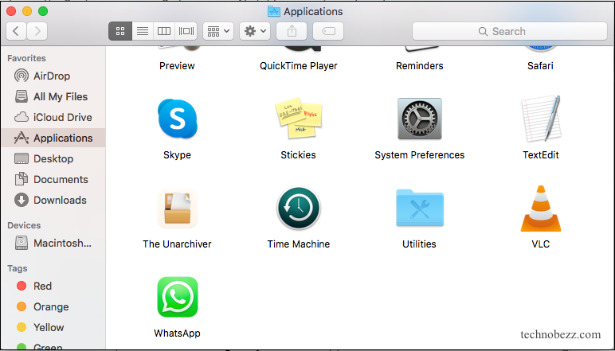
Task: Click the iCloud Drive cloud icon
Action: pyautogui.click(x=22, y=117)
